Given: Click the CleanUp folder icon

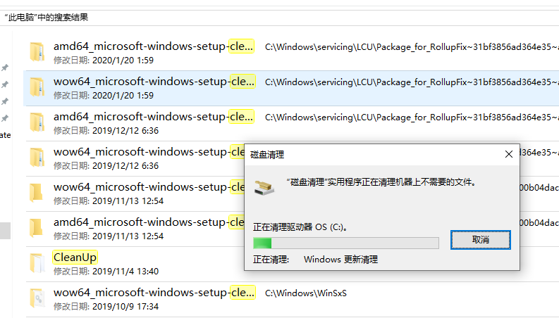Looking at the screenshot, I should click(x=37, y=263).
